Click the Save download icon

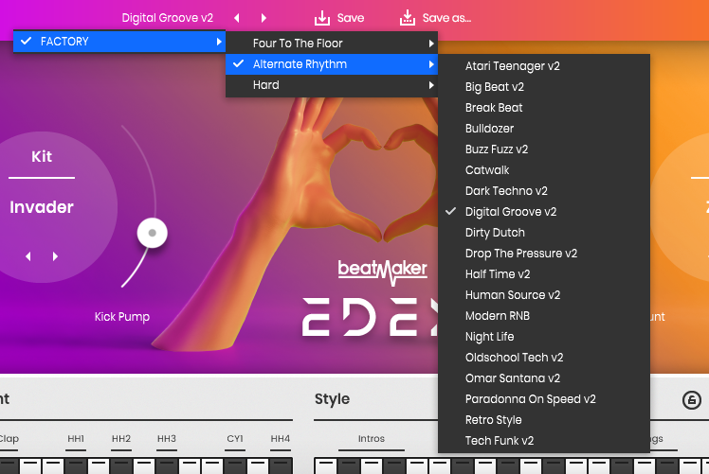click(x=322, y=18)
